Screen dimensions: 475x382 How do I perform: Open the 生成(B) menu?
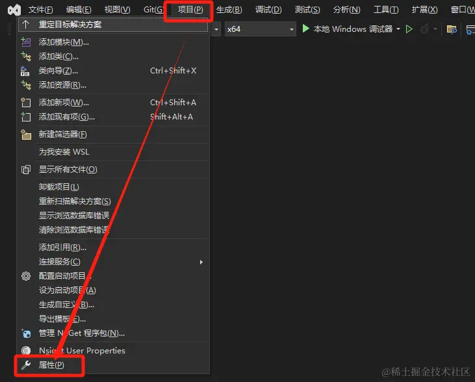pyautogui.click(x=229, y=10)
